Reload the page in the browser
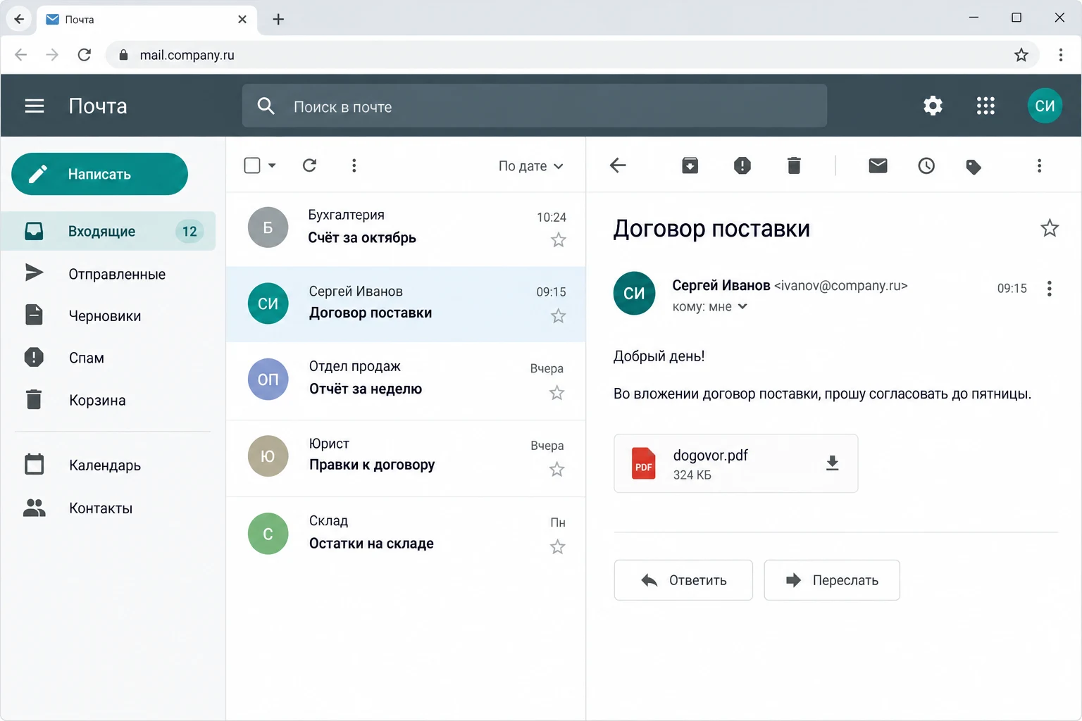The height and width of the screenshot is (721, 1082). coord(84,55)
